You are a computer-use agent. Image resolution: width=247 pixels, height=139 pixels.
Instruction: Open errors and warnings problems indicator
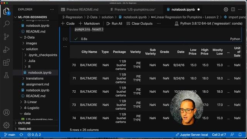tap(34, 135)
